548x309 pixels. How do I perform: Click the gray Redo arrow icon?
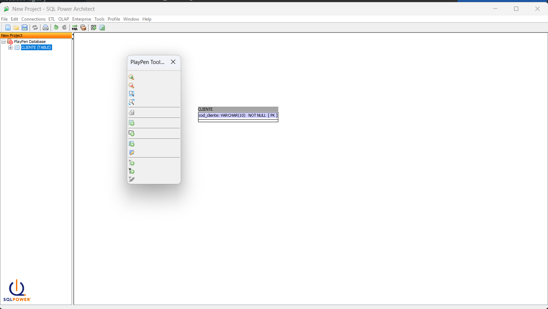64,27
